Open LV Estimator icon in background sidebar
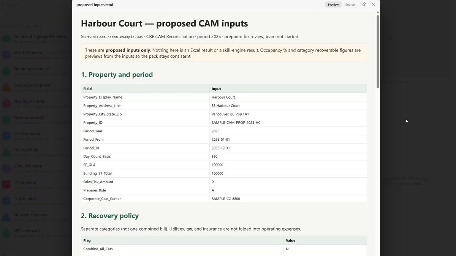 6,201
